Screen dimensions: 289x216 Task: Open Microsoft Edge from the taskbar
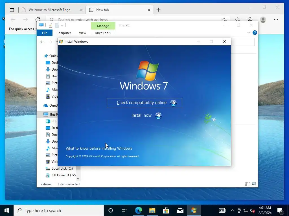tap(139, 210)
